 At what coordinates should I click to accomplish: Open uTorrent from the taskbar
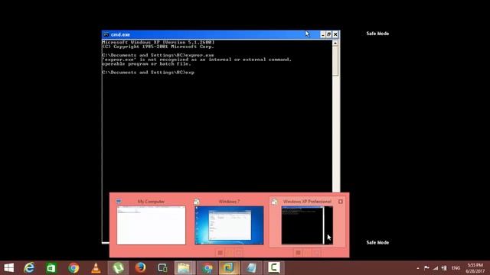118,268
